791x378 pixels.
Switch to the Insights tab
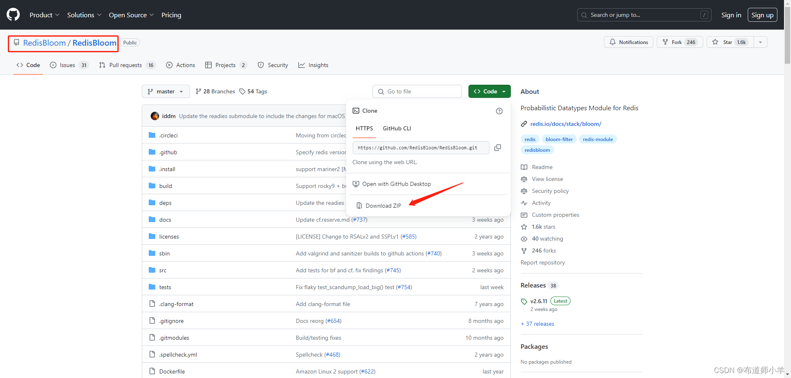pyautogui.click(x=313, y=65)
